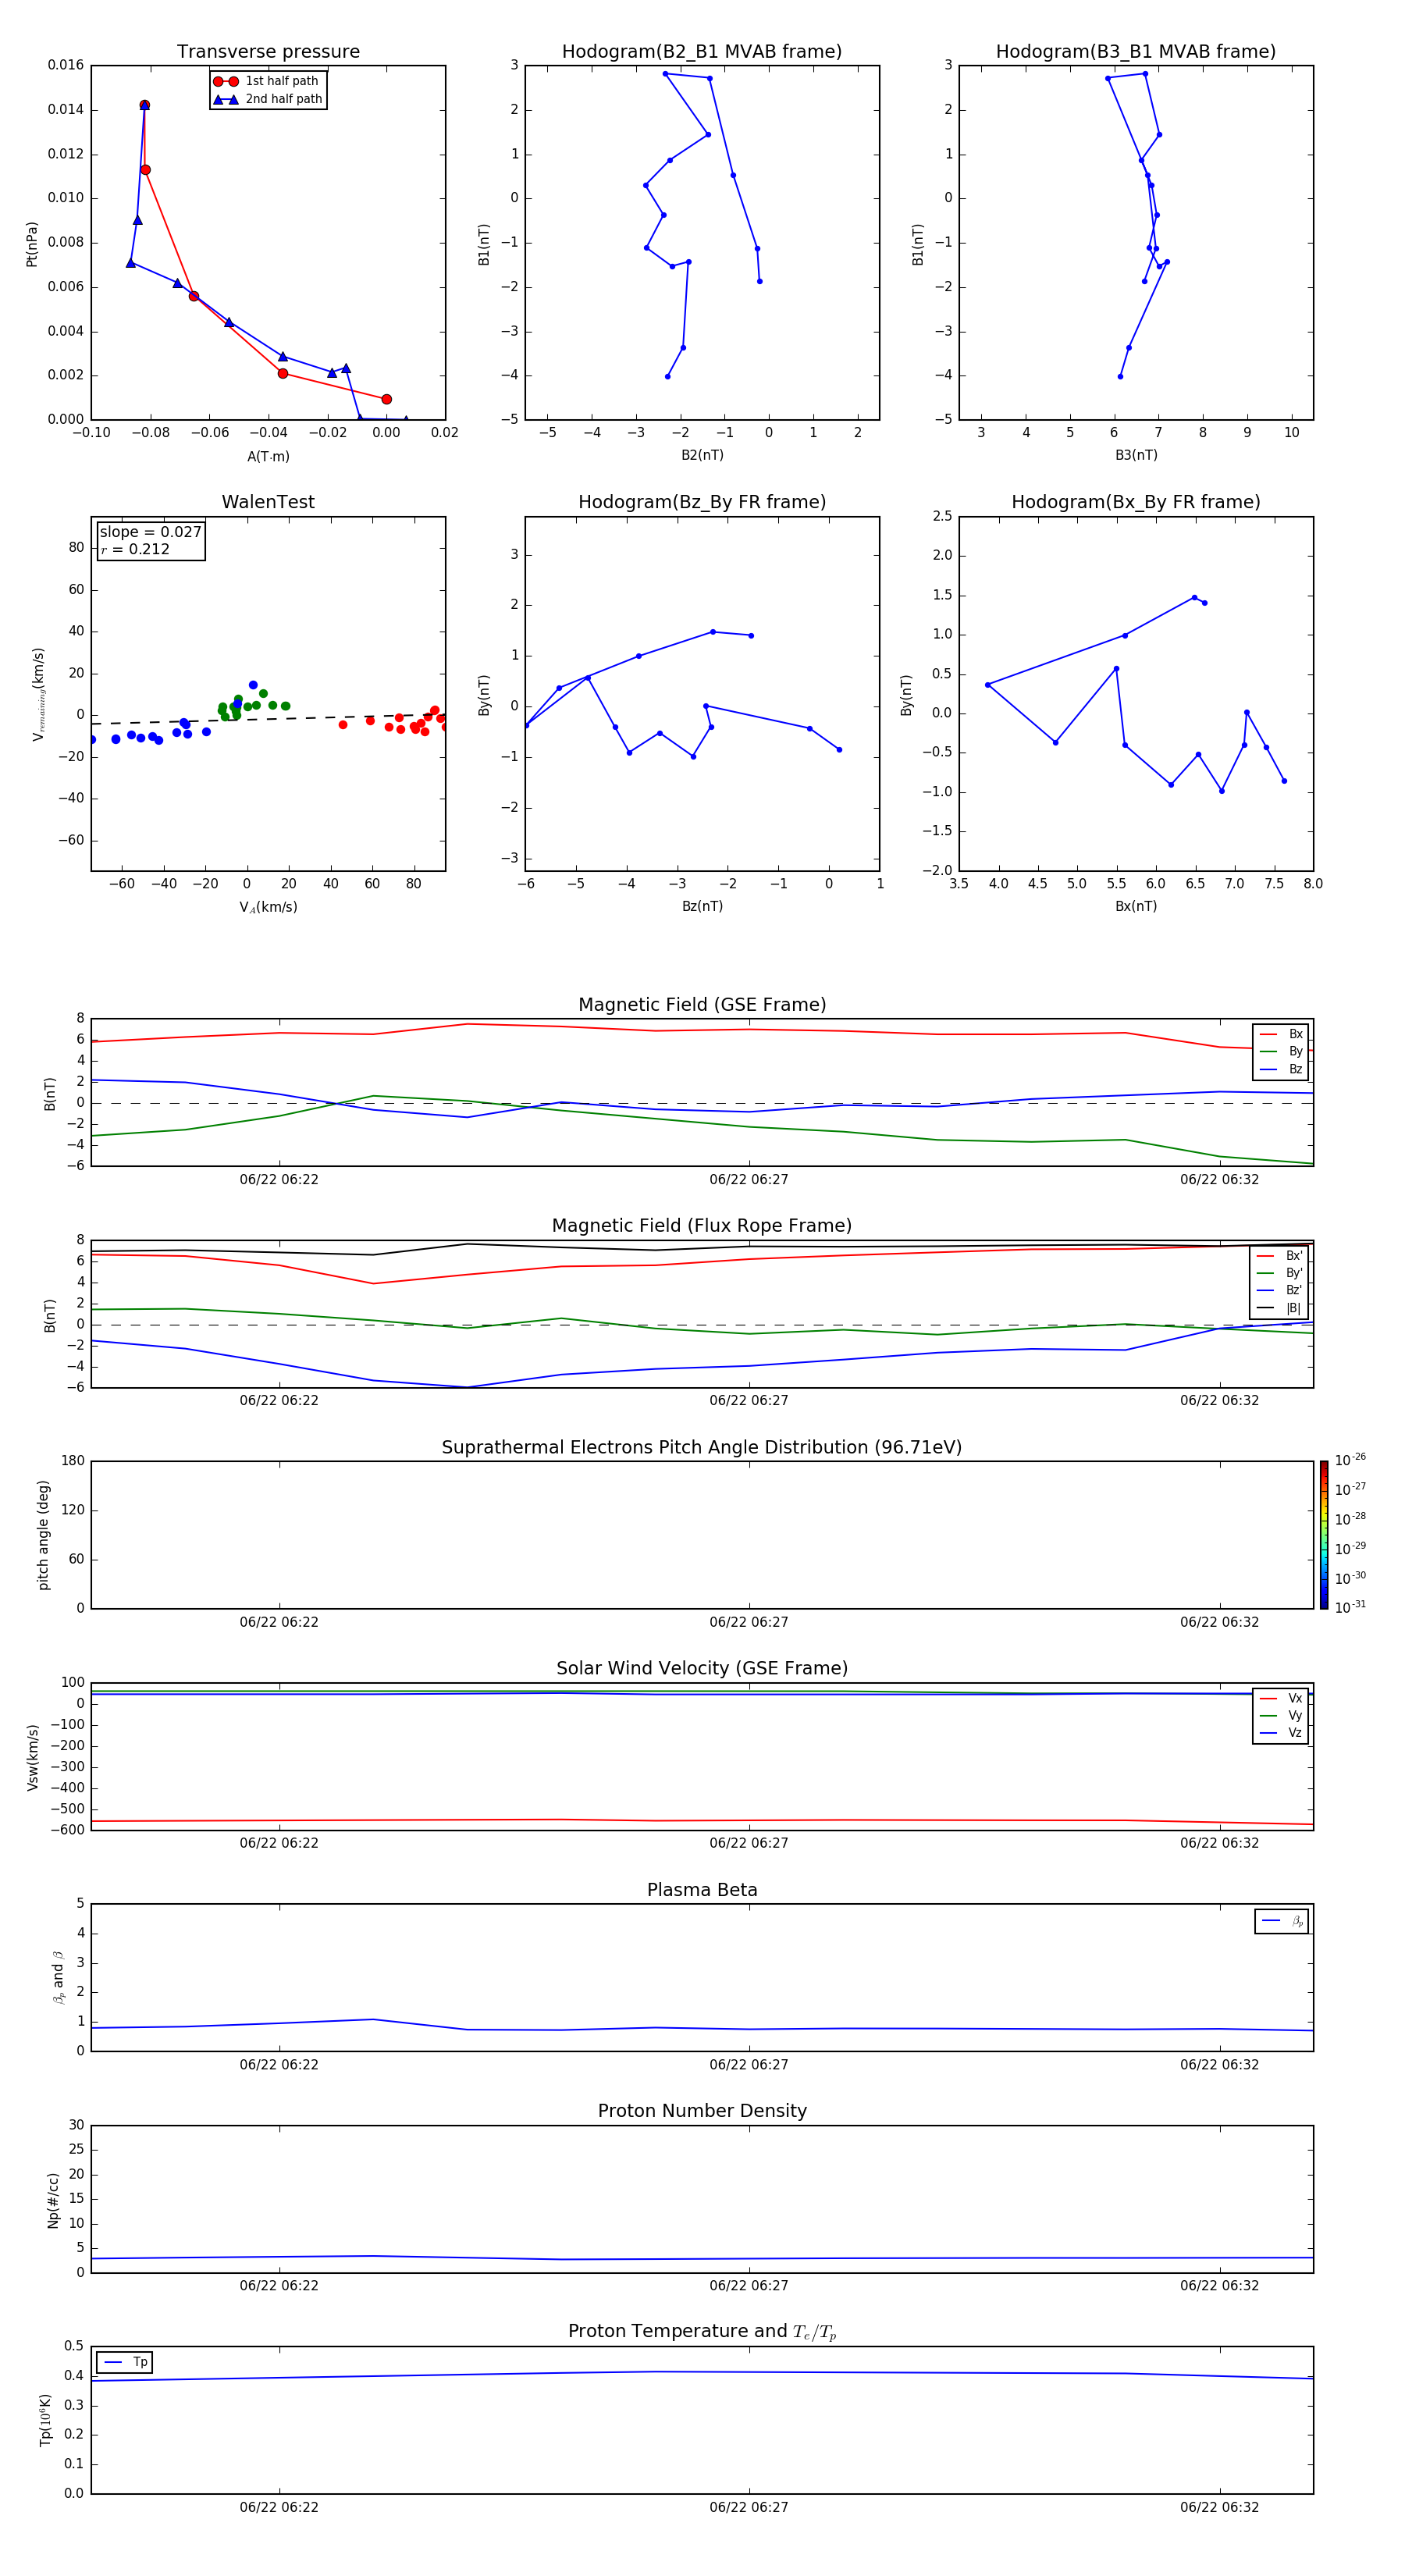Click the "Proton Temperature and Te/Tp" title
1405x2576 pixels.
click(702, 2332)
